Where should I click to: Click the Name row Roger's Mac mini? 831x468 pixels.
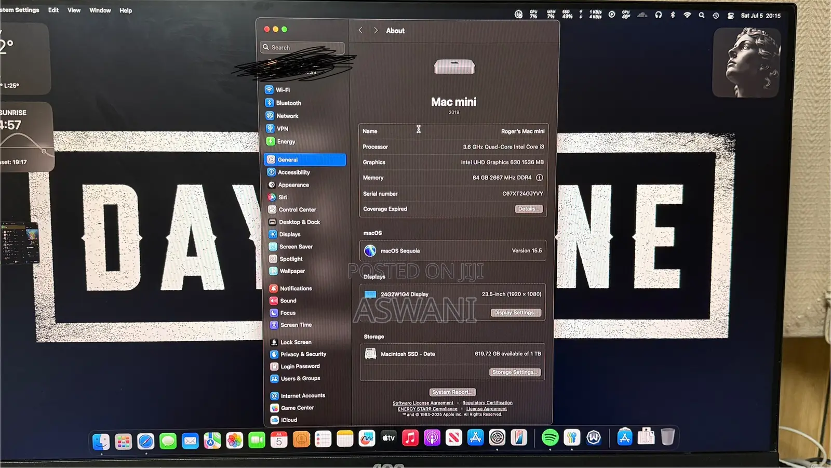(x=453, y=131)
